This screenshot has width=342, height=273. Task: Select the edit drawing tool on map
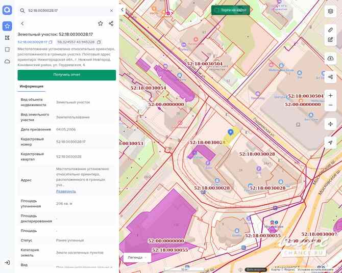[330, 40]
